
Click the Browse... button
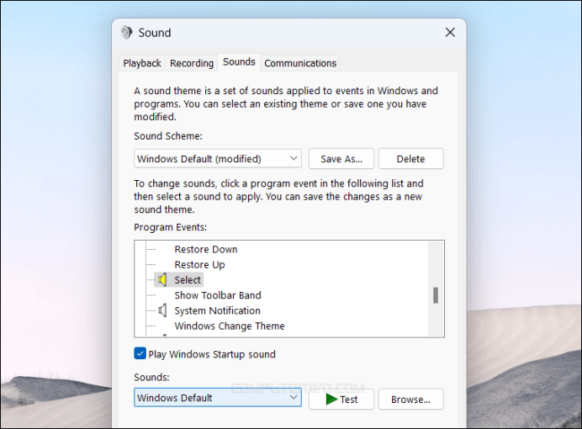click(x=410, y=399)
